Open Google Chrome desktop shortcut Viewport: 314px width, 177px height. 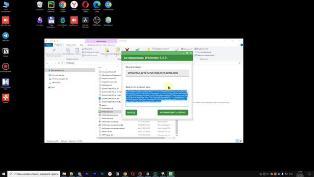[x=62, y=6]
